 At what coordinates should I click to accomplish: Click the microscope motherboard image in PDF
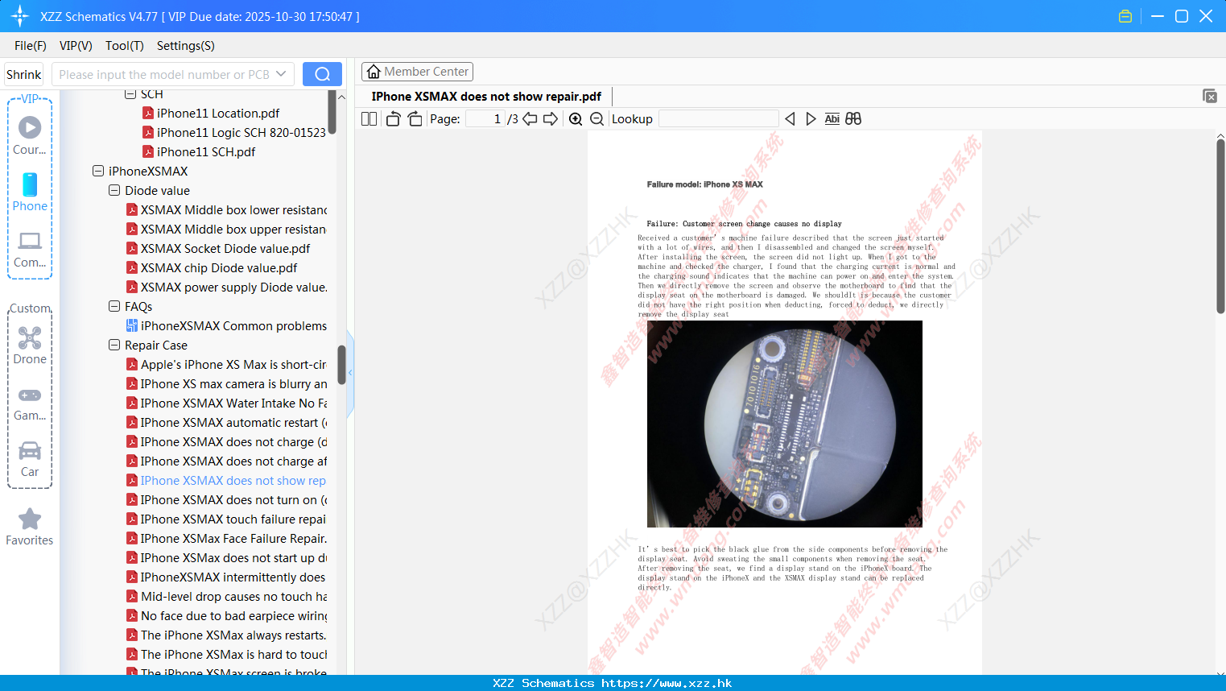click(785, 424)
